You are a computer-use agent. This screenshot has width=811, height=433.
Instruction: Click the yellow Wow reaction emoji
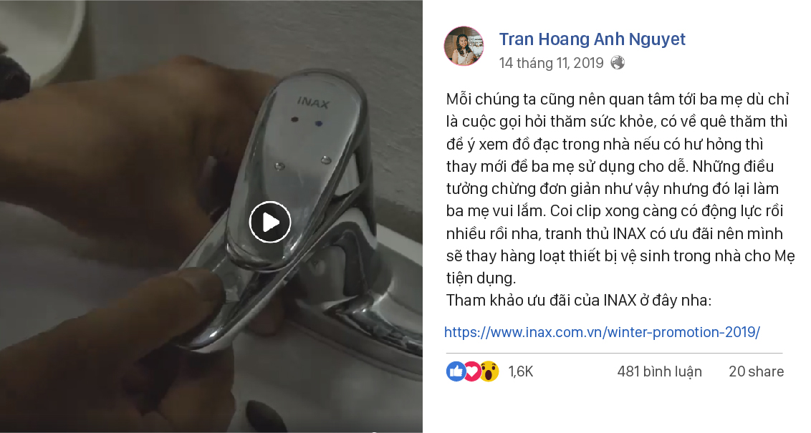(x=489, y=371)
